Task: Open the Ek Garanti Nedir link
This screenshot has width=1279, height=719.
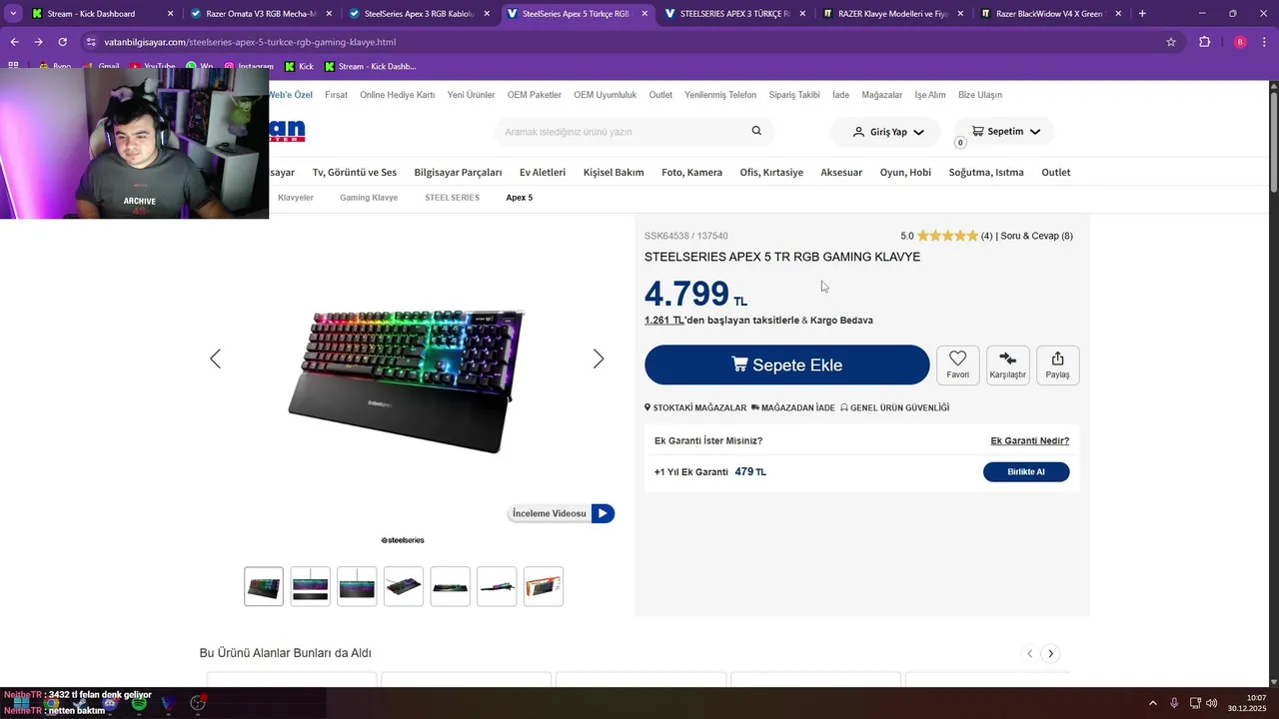Action: 1029,440
